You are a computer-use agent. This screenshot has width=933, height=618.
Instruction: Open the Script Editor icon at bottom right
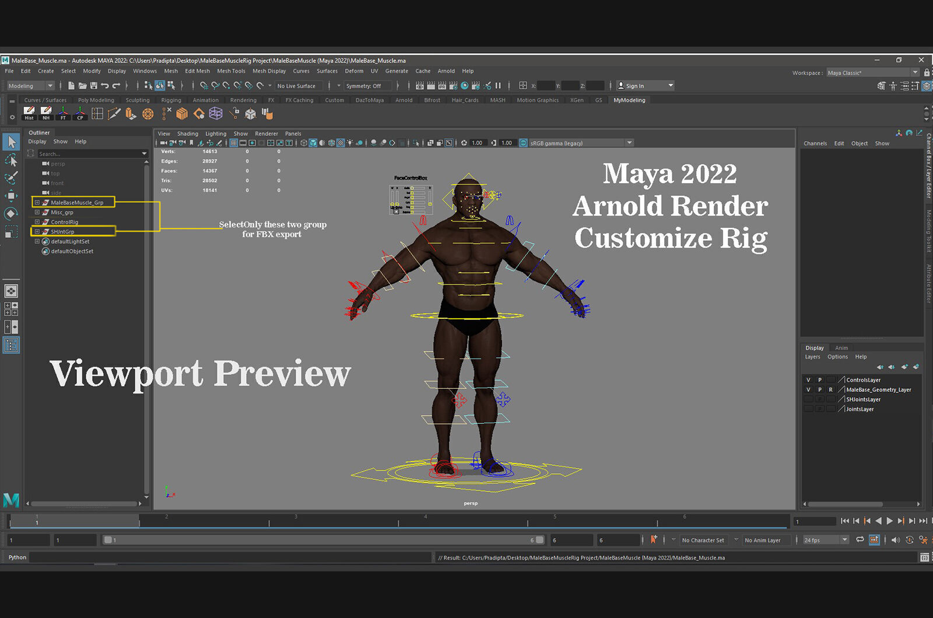pos(924,557)
